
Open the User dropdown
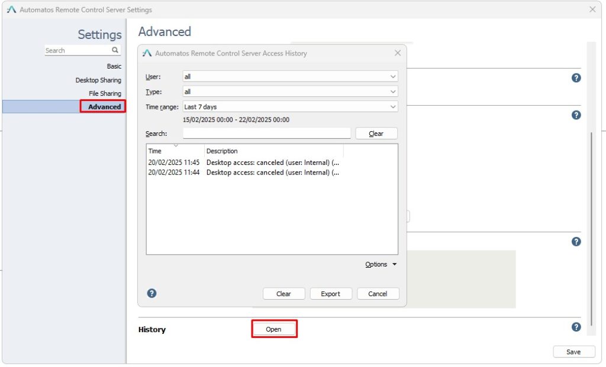point(392,76)
